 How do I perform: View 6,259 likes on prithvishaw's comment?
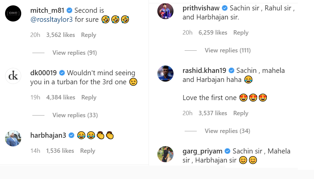coord(213,33)
